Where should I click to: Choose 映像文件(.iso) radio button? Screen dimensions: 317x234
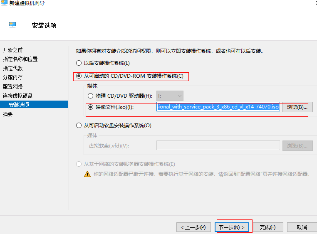pyautogui.click(x=90, y=107)
